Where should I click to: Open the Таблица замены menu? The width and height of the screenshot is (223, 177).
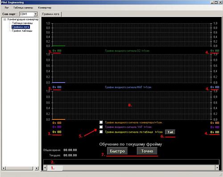(x=23, y=8)
